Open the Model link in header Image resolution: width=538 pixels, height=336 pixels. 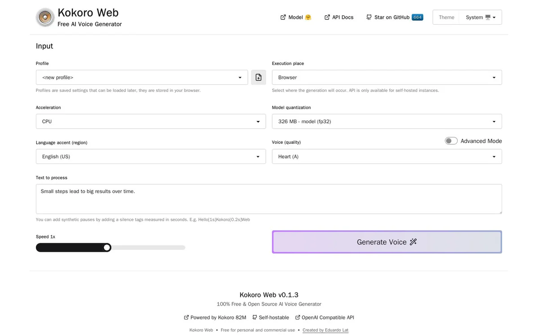296,17
